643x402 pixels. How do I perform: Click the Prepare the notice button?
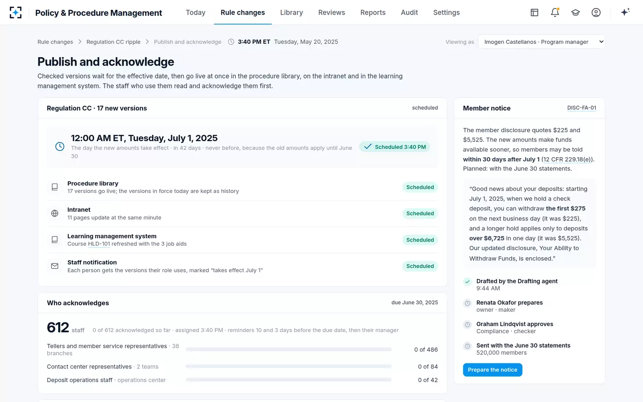493,370
